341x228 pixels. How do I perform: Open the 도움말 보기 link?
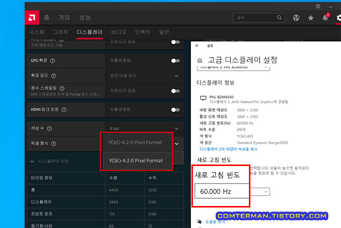tap(215, 222)
